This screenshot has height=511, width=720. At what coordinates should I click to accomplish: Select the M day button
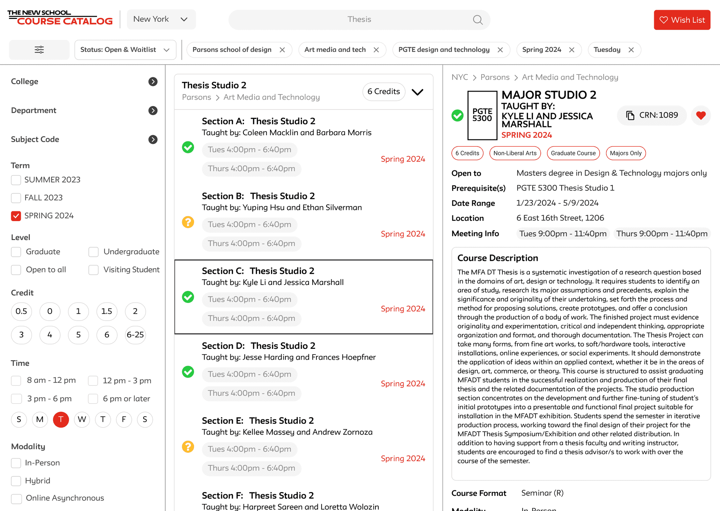[40, 419]
